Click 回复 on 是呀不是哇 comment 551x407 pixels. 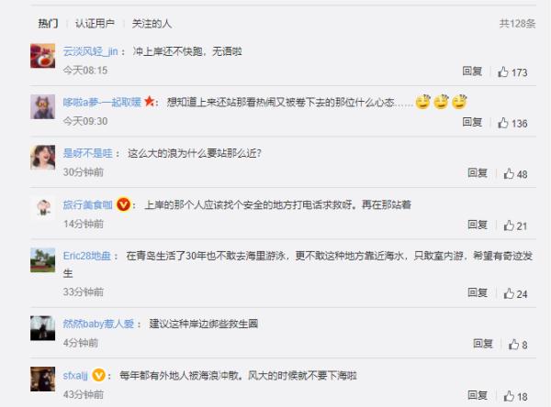[x=478, y=172]
